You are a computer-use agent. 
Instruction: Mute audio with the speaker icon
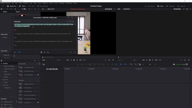click(174, 64)
